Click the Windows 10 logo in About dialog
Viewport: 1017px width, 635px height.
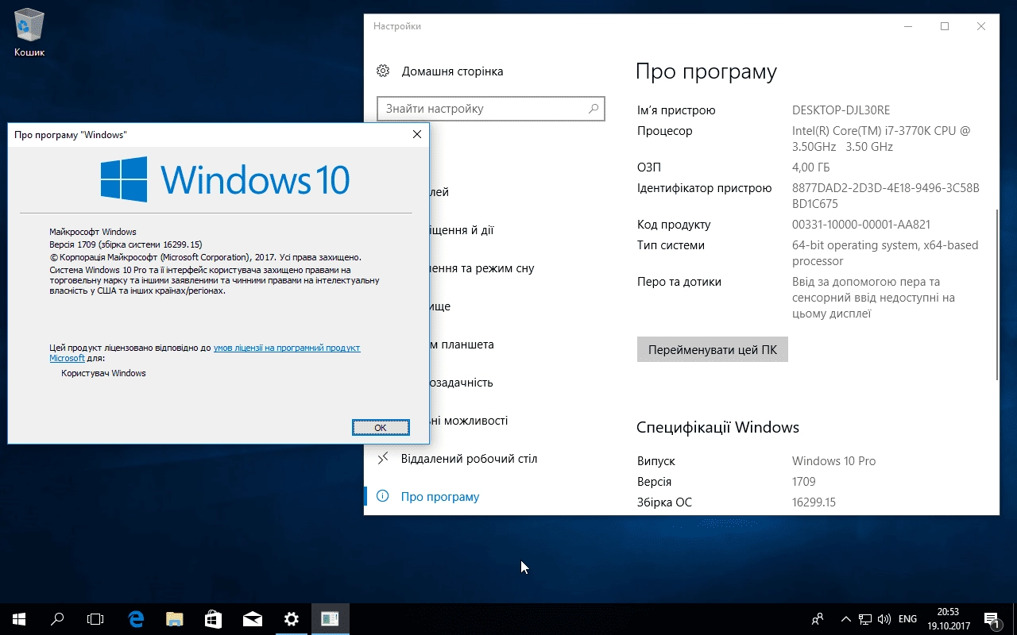click(x=225, y=179)
